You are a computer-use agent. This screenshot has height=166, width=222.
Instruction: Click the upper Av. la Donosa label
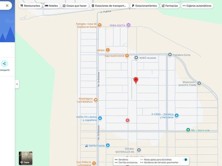(99, 80)
